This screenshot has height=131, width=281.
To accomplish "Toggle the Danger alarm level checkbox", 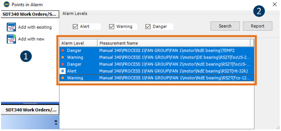I will click(148, 26).
